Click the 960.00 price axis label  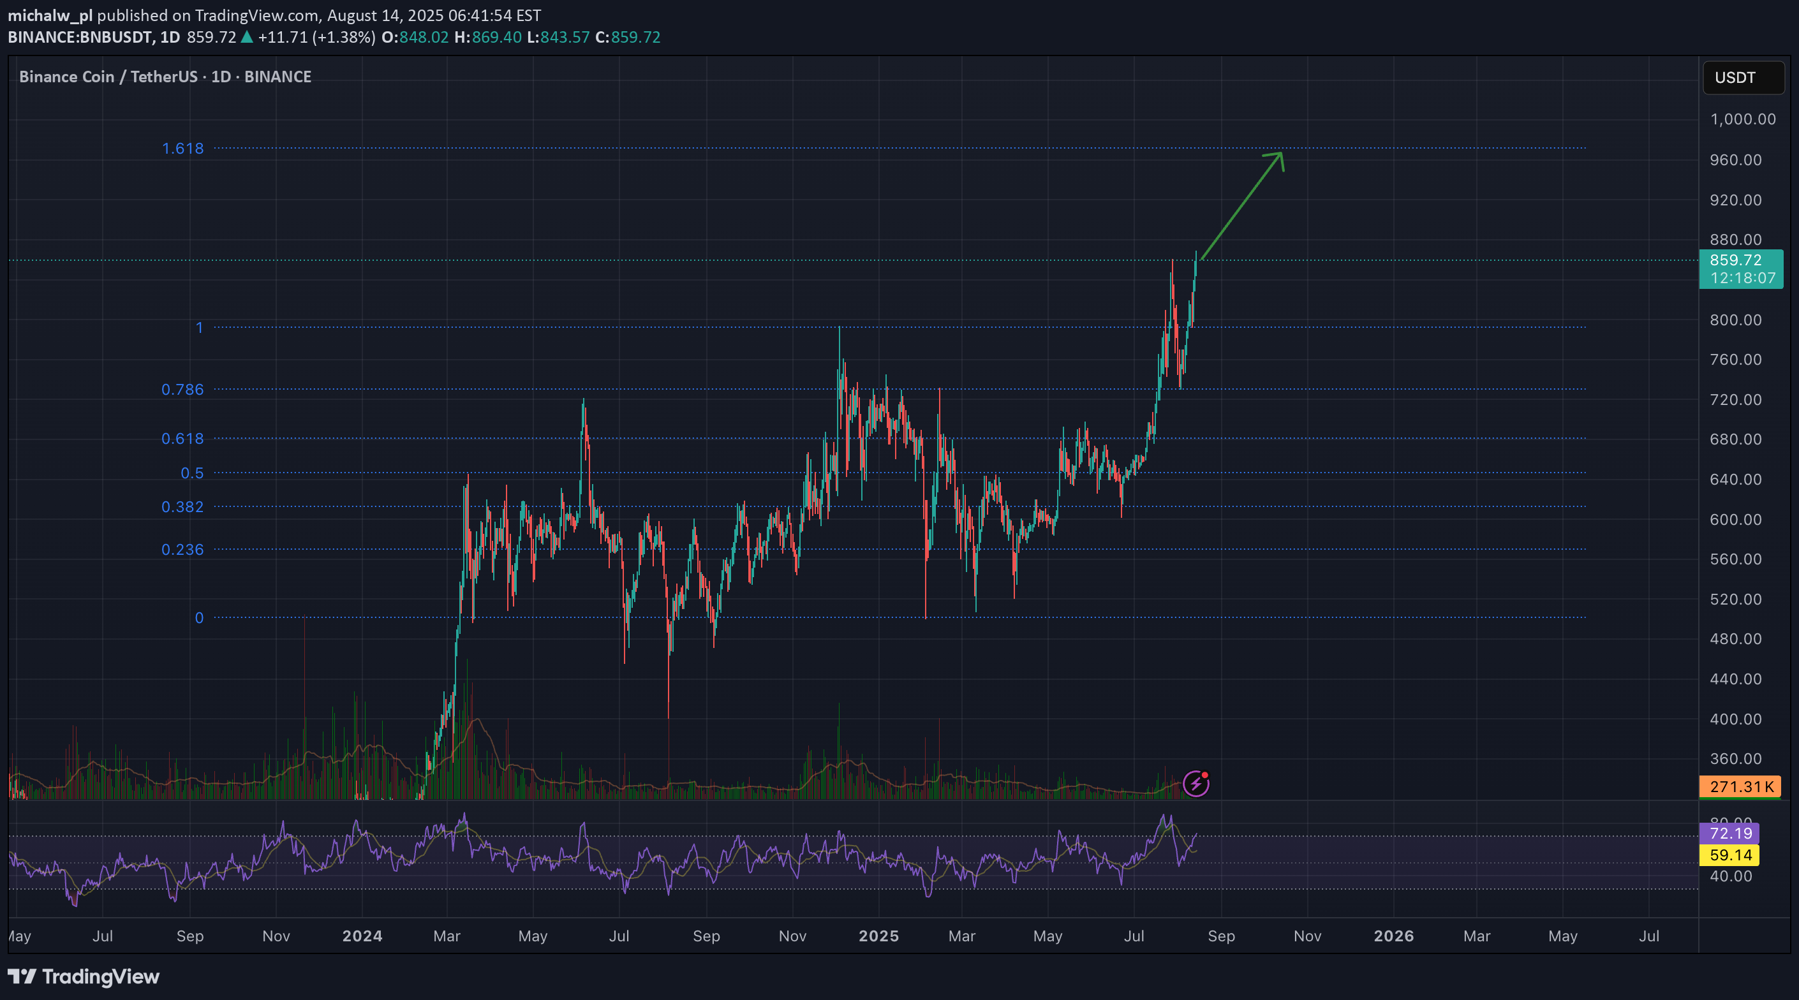click(1735, 160)
